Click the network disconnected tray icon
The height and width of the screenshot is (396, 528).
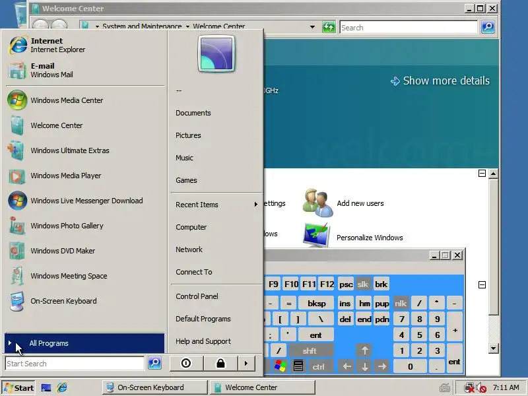(469, 388)
